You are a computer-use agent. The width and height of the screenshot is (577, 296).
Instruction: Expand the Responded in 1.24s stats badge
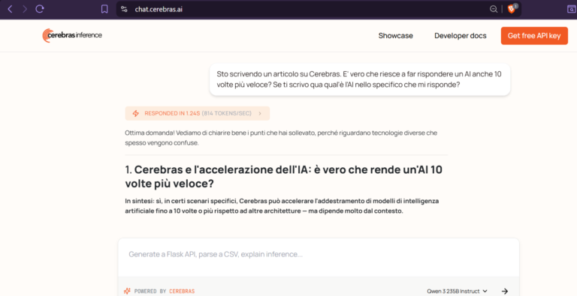[198, 113]
